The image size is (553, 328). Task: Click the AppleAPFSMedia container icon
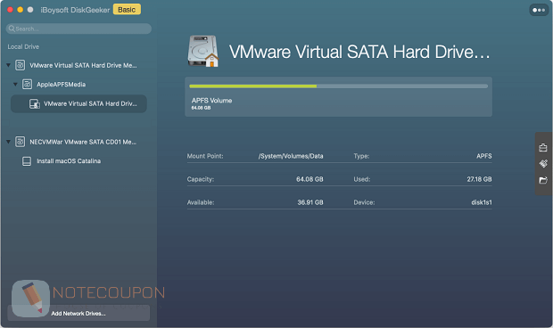pyautogui.click(x=27, y=84)
